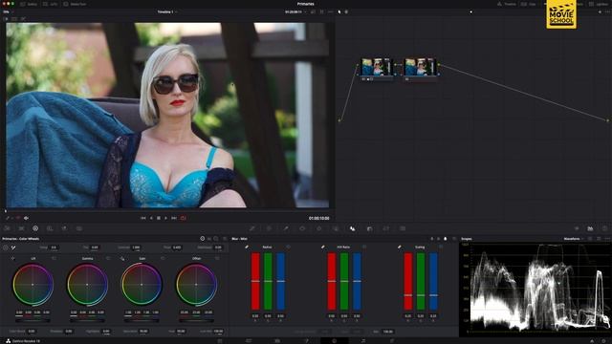Play the clip forward

click(x=165, y=218)
